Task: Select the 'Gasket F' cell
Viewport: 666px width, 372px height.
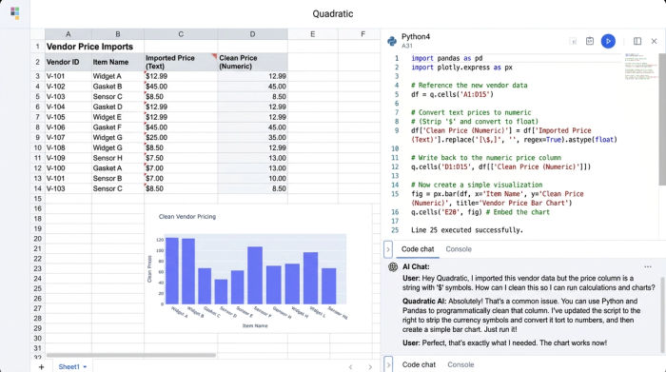Action: [x=118, y=127]
